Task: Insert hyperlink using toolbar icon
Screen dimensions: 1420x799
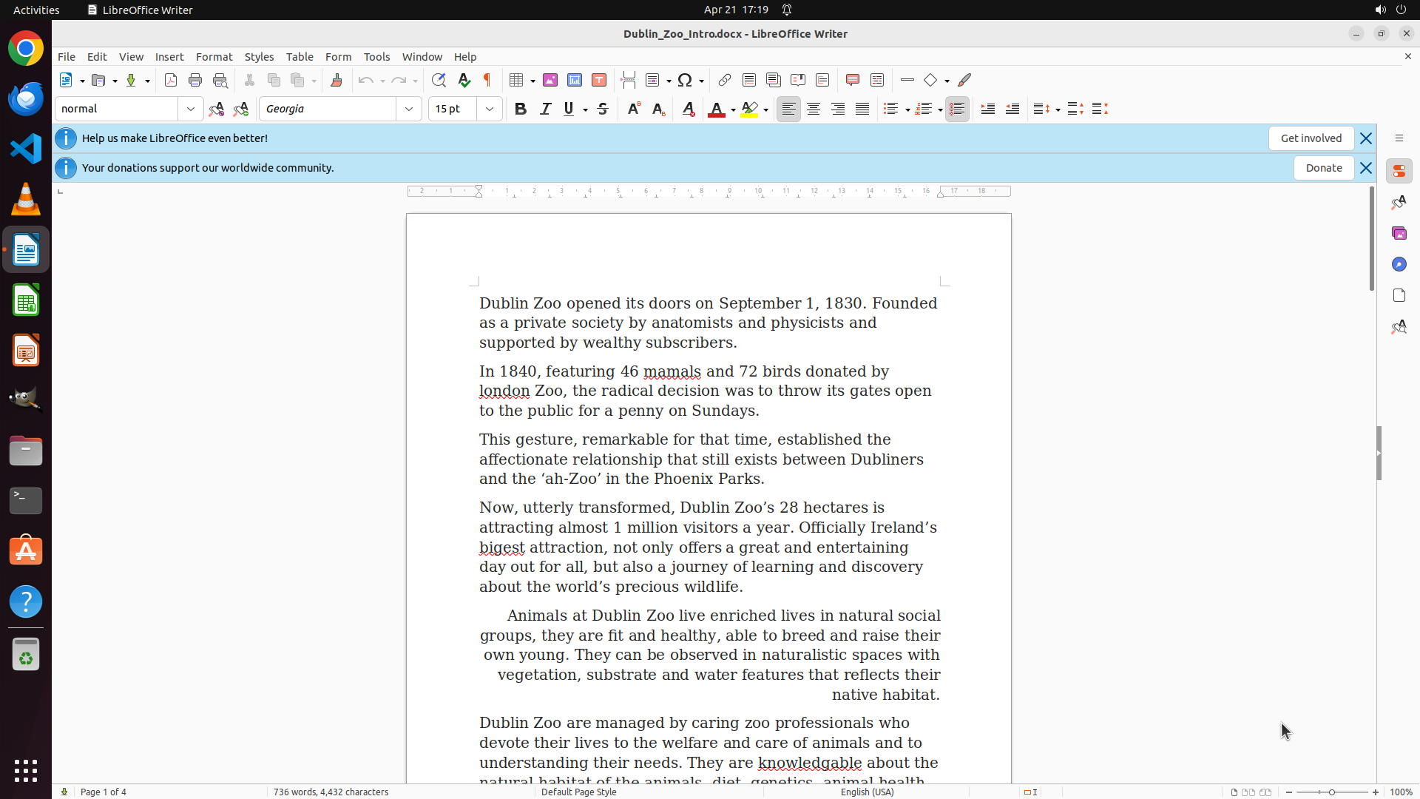Action: pyautogui.click(x=725, y=80)
